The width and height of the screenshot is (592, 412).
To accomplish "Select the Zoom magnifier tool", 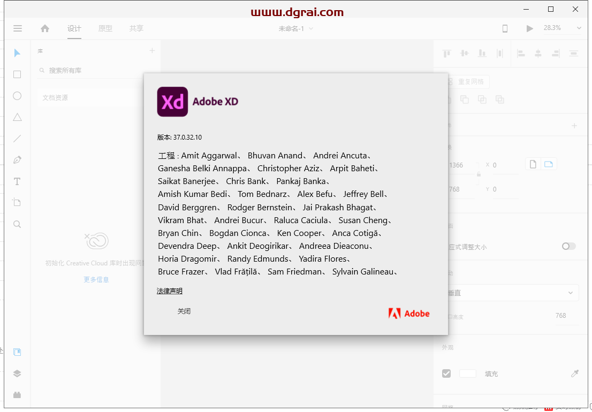I will pyautogui.click(x=17, y=224).
